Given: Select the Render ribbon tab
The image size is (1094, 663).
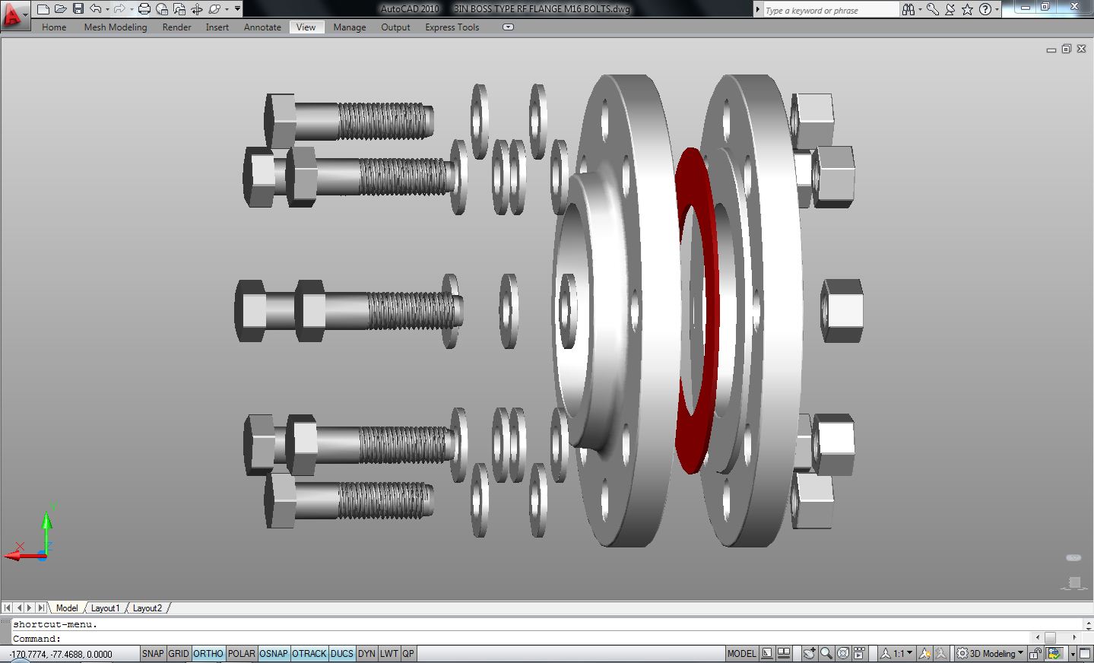Looking at the screenshot, I should tap(176, 27).
